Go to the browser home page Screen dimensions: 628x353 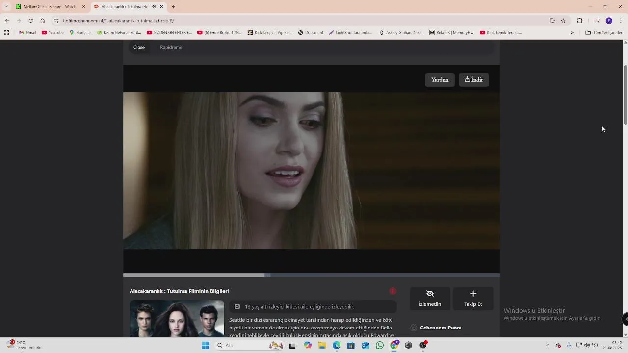(43, 21)
